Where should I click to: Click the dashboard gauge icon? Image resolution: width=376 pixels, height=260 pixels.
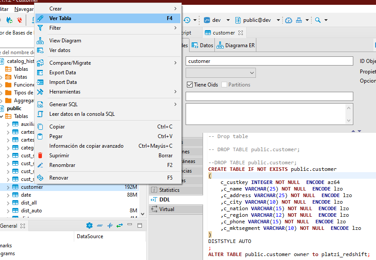coord(289,20)
